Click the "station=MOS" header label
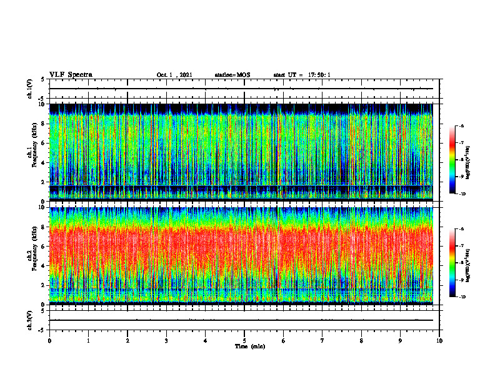 [232, 75]
